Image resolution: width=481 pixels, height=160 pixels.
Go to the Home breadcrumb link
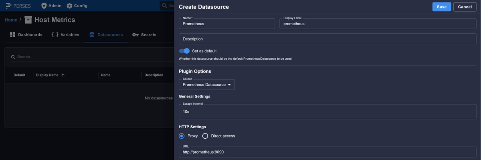[x=11, y=20]
